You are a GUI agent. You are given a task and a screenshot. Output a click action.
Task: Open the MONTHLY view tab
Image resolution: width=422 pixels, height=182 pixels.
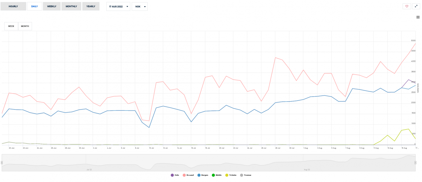point(71,6)
